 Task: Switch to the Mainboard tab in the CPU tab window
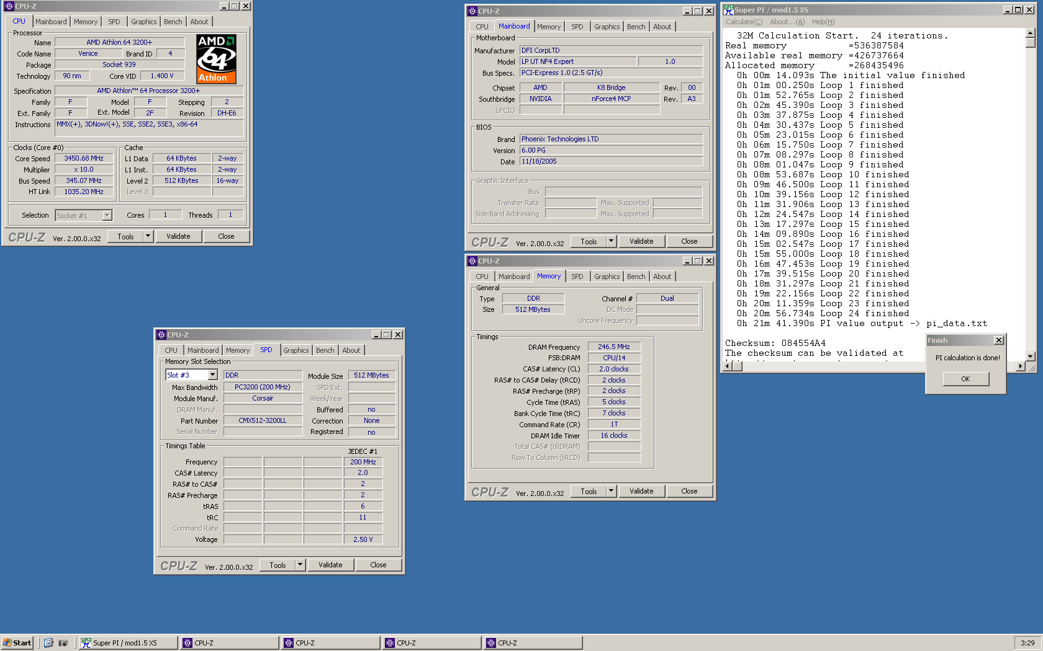point(51,22)
